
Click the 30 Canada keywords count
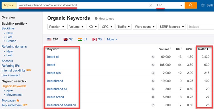pyautogui.click(x=100, y=39)
